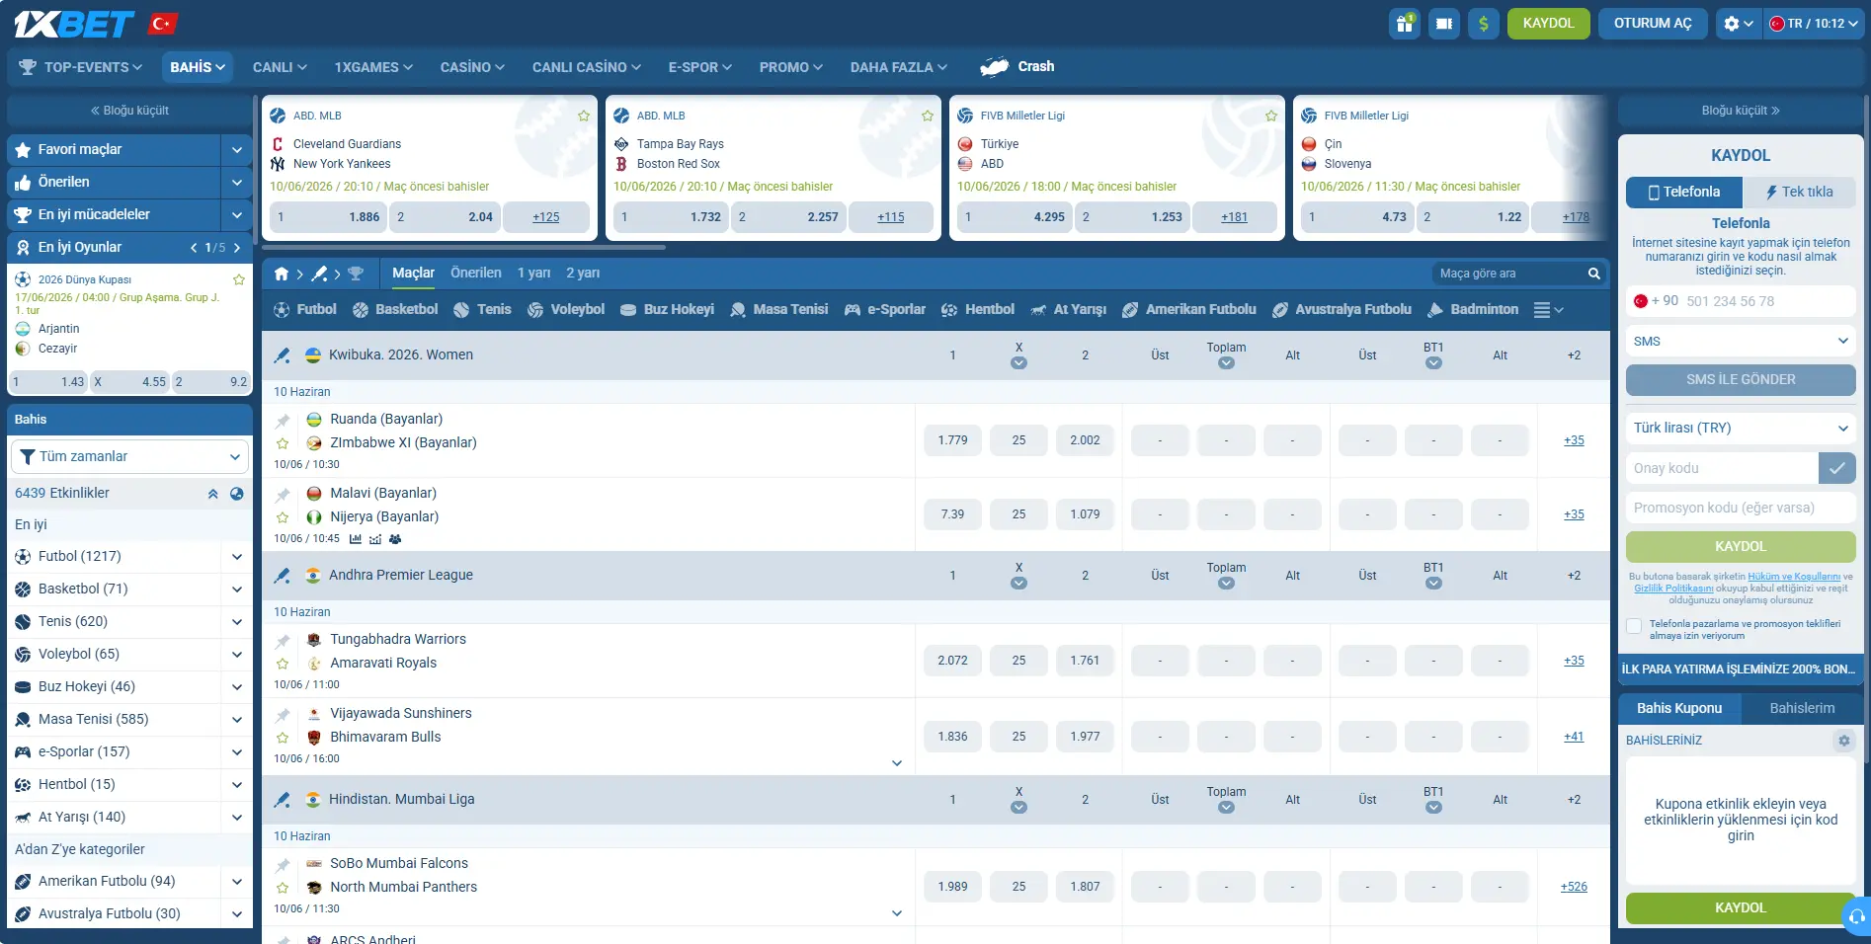Pin the Vijayawada Sunshiners match
Image resolution: width=1871 pixels, height=944 pixels.
click(x=283, y=715)
